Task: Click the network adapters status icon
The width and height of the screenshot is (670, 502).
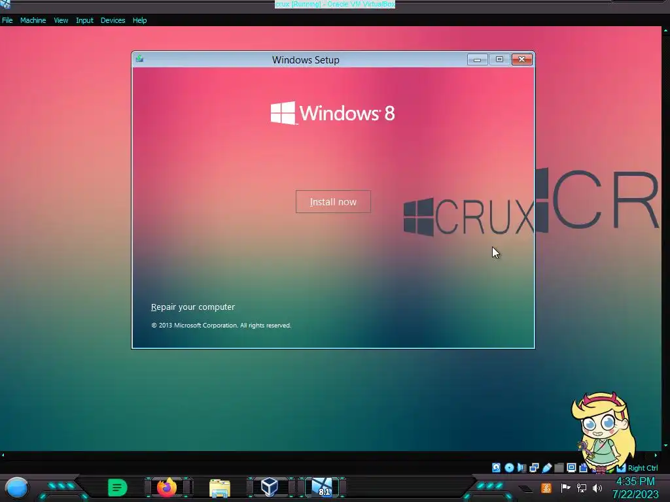Action: tap(534, 468)
